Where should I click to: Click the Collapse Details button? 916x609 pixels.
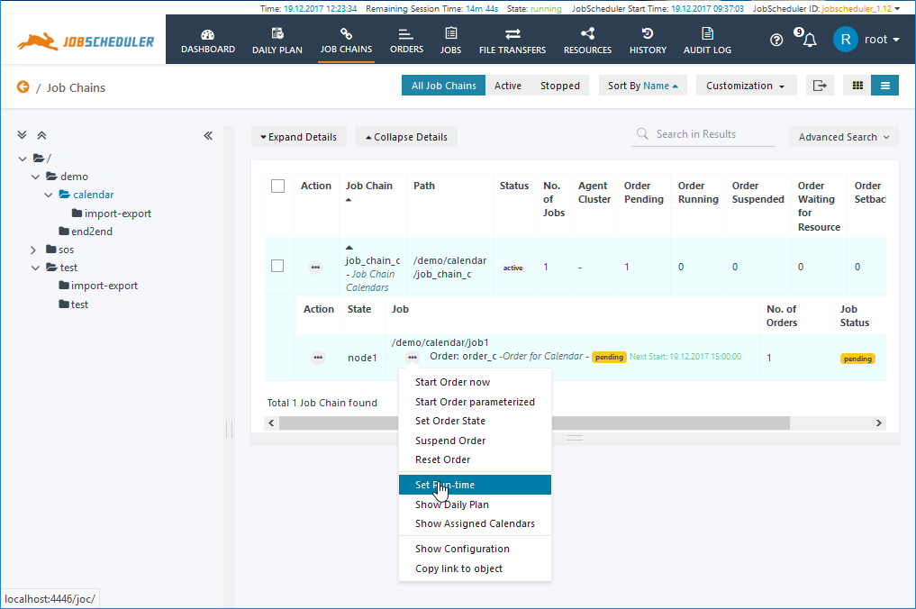tap(406, 137)
